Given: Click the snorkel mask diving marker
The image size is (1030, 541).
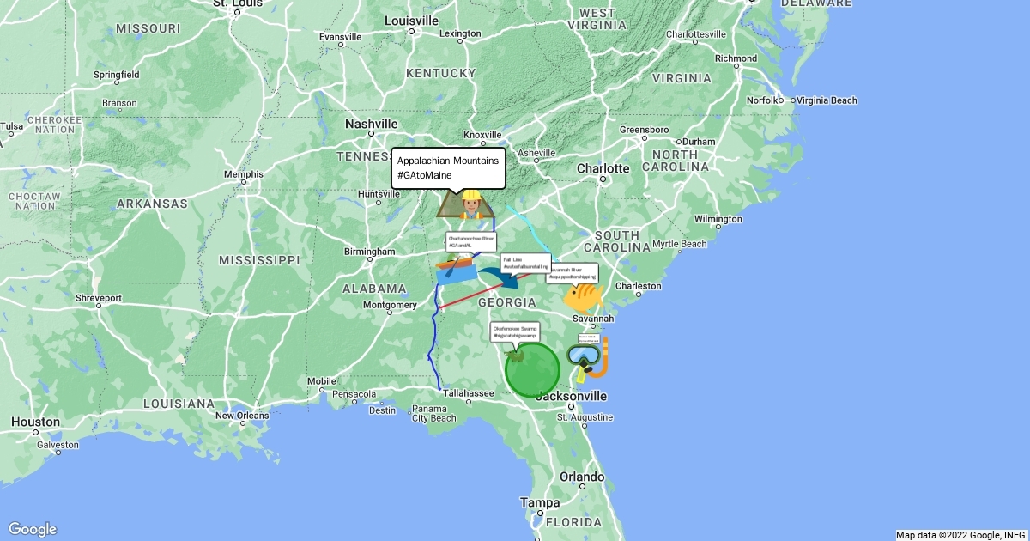Looking at the screenshot, I should pyautogui.click(x=588, y=360).
